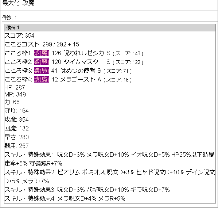
Task: Click the purple 紫(魔) badge in こころ枠1
Action: point(42,53)
